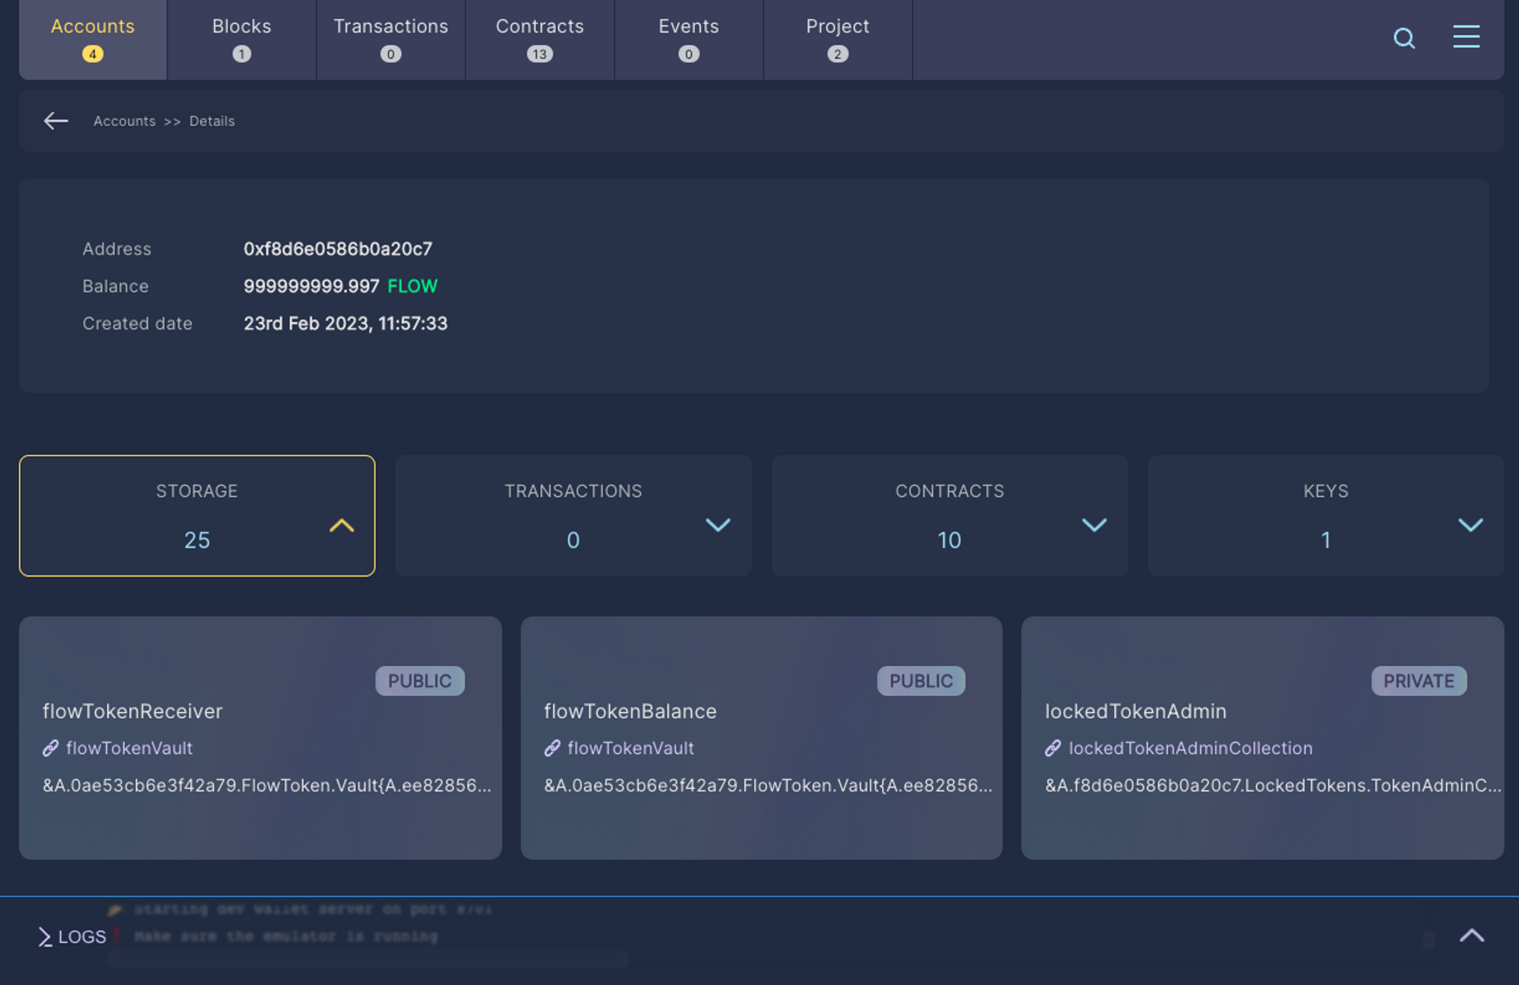Image resolution: width=1519 pixels, height=985 pixels.
Task: Switch to the Blocks tab
Action: 242,38
